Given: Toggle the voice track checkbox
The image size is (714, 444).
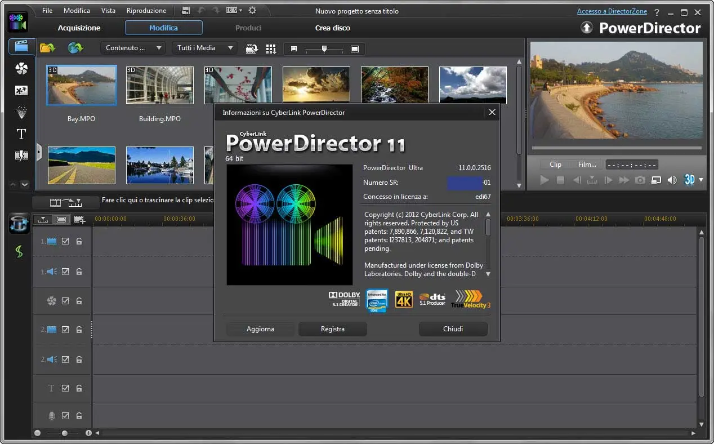Looking at the screenshot, I should 65,416.
